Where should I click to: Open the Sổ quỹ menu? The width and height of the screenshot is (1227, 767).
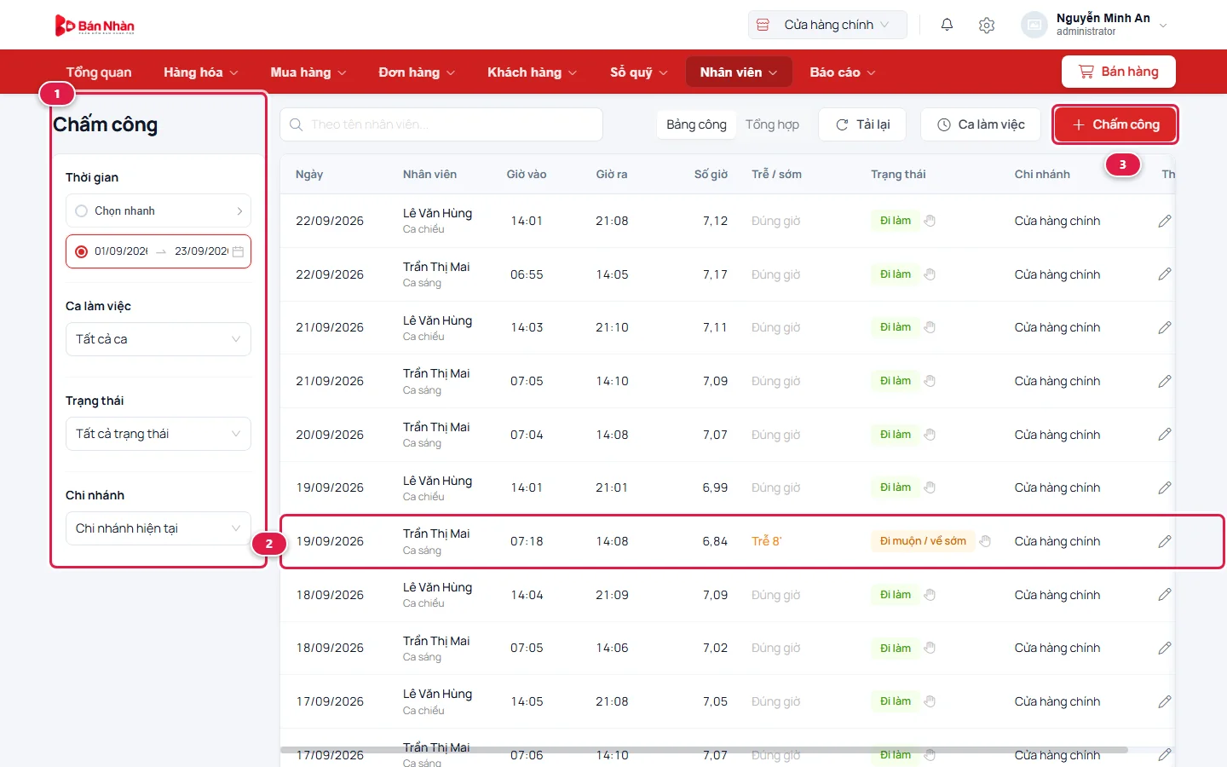[x=639, y=72]
